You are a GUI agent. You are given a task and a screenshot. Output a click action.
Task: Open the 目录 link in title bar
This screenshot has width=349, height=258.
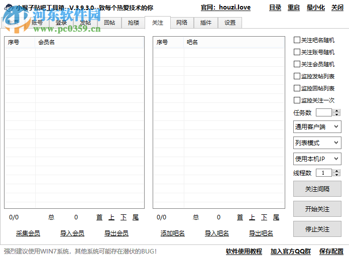click(275, 8)
